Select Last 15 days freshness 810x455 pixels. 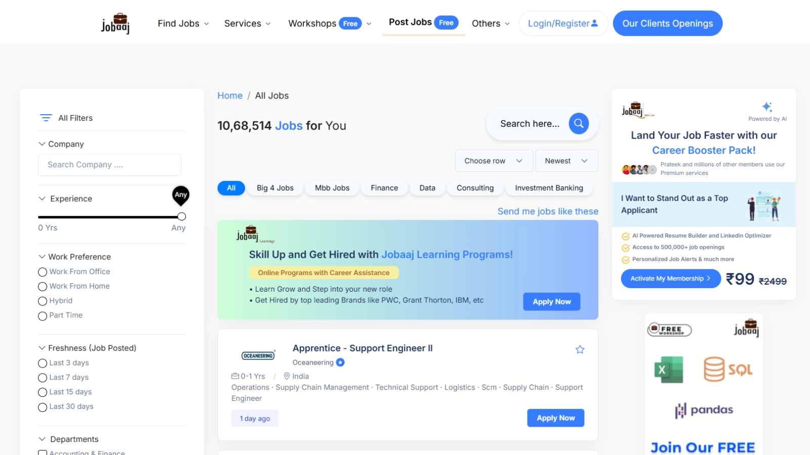tap(43, 393)
